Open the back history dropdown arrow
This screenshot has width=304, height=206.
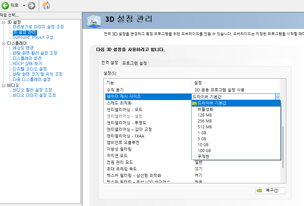(x=24, y=6)
